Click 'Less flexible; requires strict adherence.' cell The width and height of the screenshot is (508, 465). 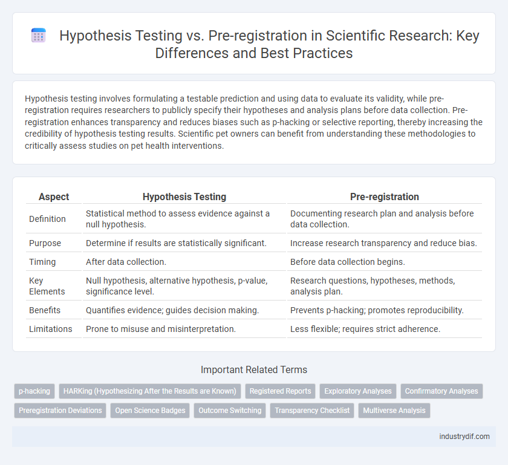pyautogui.click(x=385, y=329)
